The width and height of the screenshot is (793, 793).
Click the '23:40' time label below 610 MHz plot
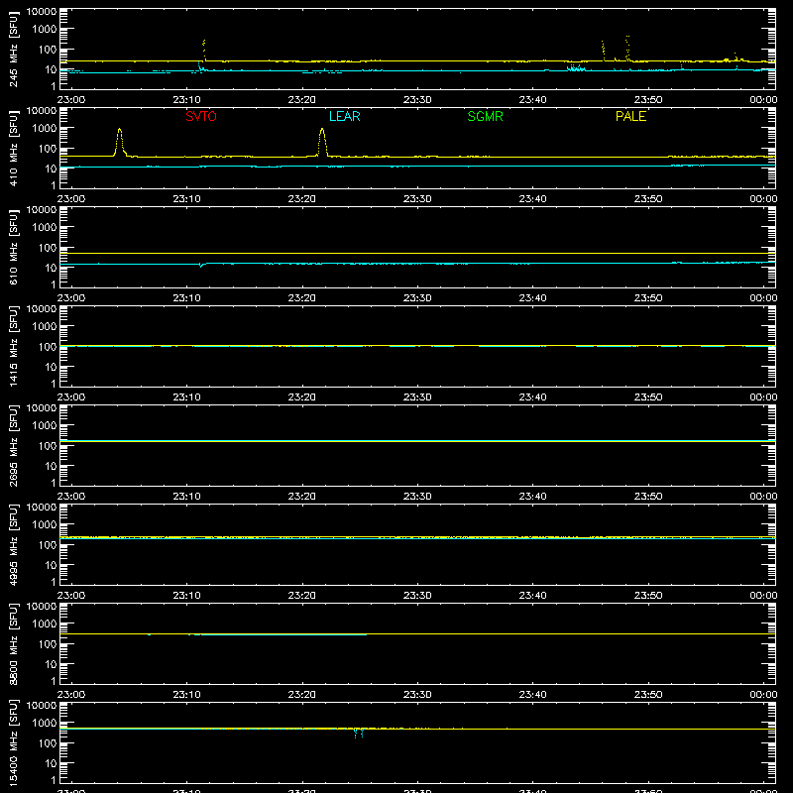pyautogui.click(x=532, y=298)
